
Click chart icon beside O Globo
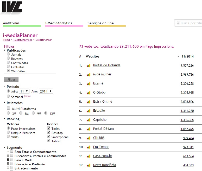pyautogui.click(x=89, y=93)
